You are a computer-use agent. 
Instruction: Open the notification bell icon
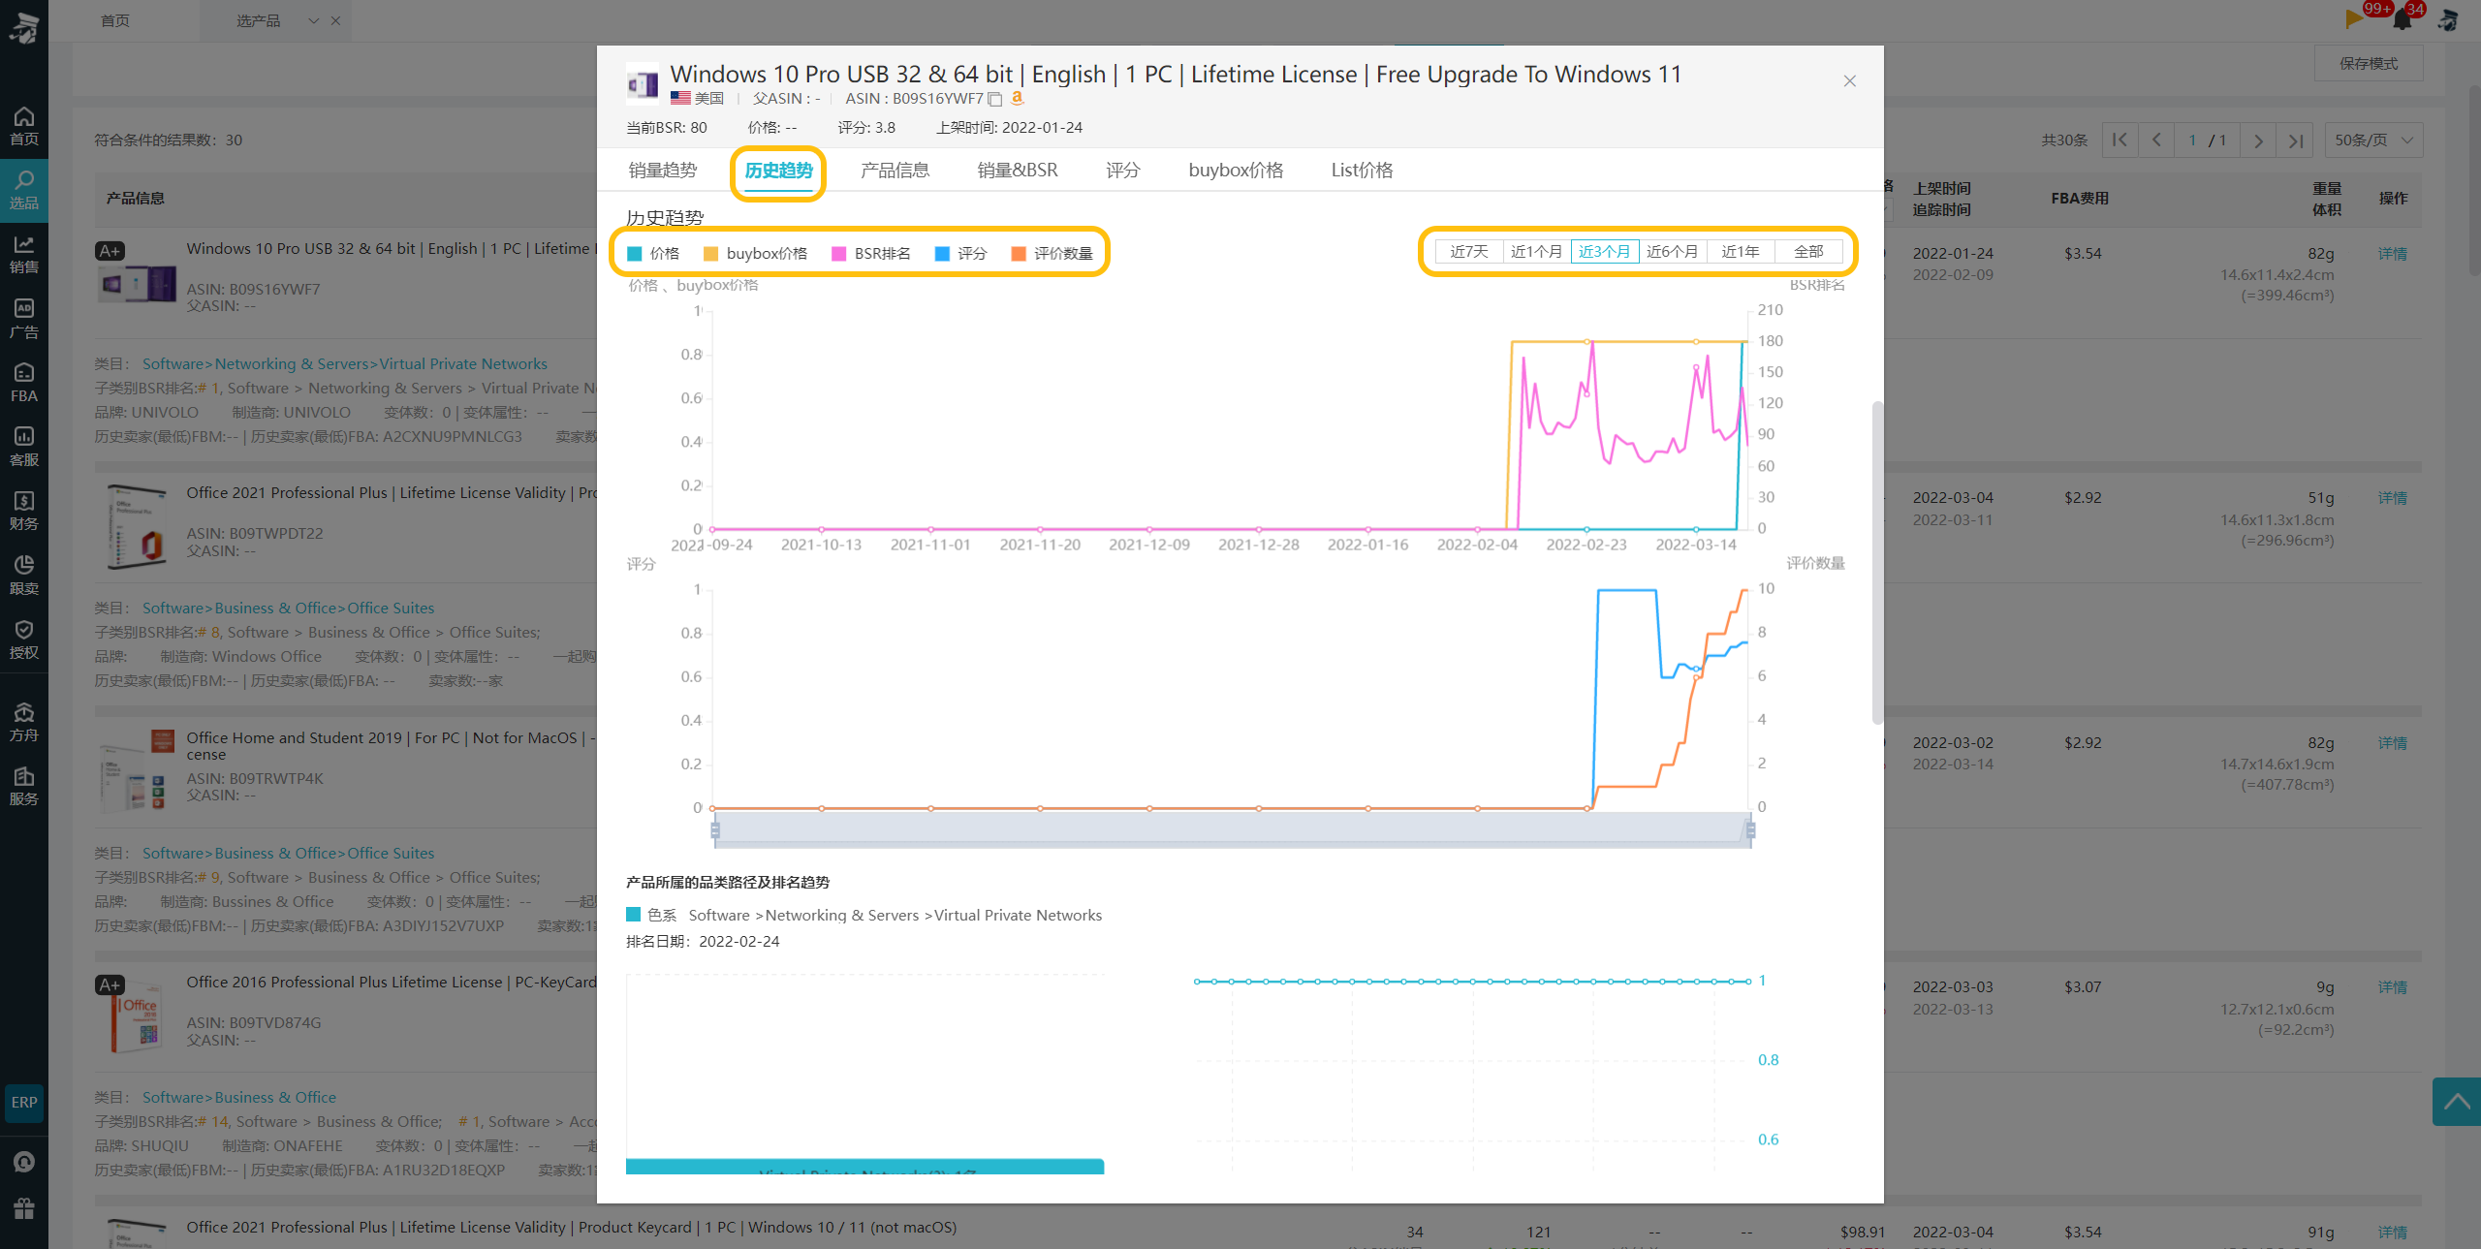click(x=2403, y=19)
